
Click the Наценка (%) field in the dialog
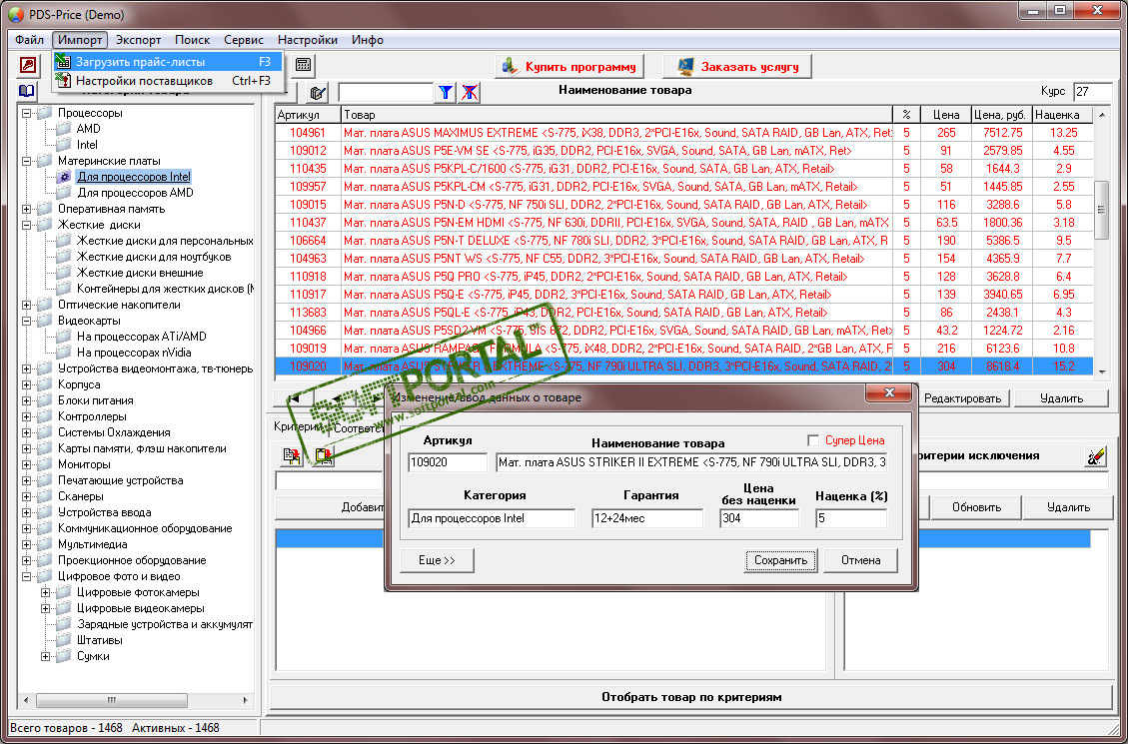click(x=851, y=518)
